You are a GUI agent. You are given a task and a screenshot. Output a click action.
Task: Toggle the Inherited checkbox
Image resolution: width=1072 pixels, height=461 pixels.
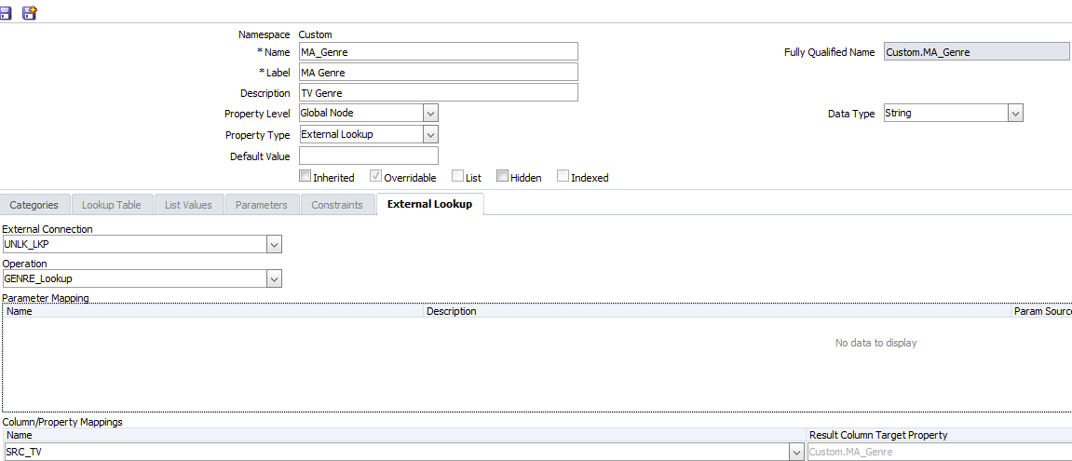coord(305,176)
